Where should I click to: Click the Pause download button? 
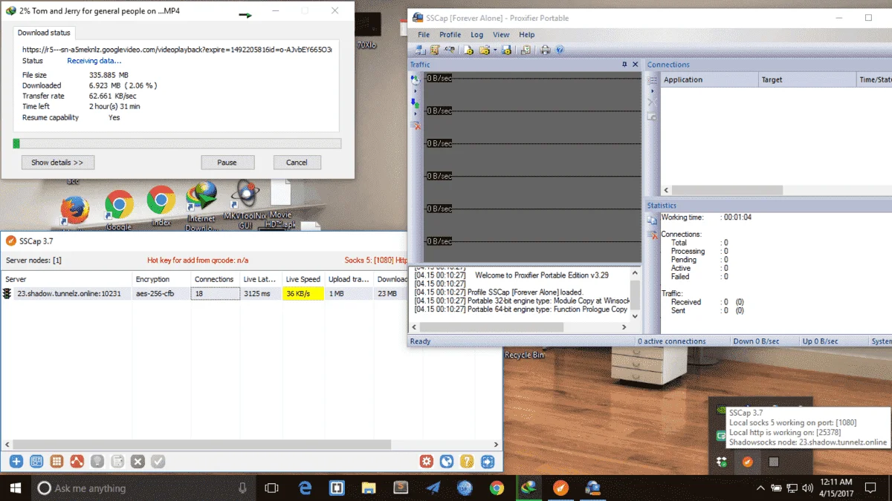point(227,162)
